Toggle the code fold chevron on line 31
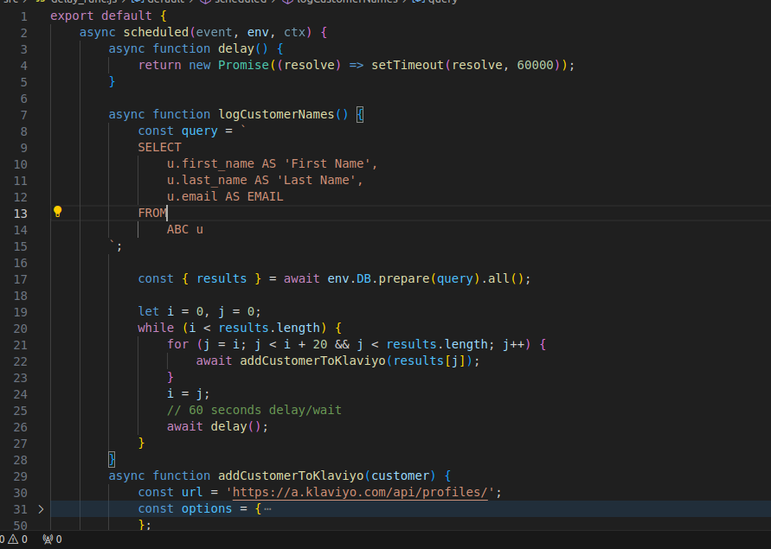771x549 pixels. tap(40, 509)
